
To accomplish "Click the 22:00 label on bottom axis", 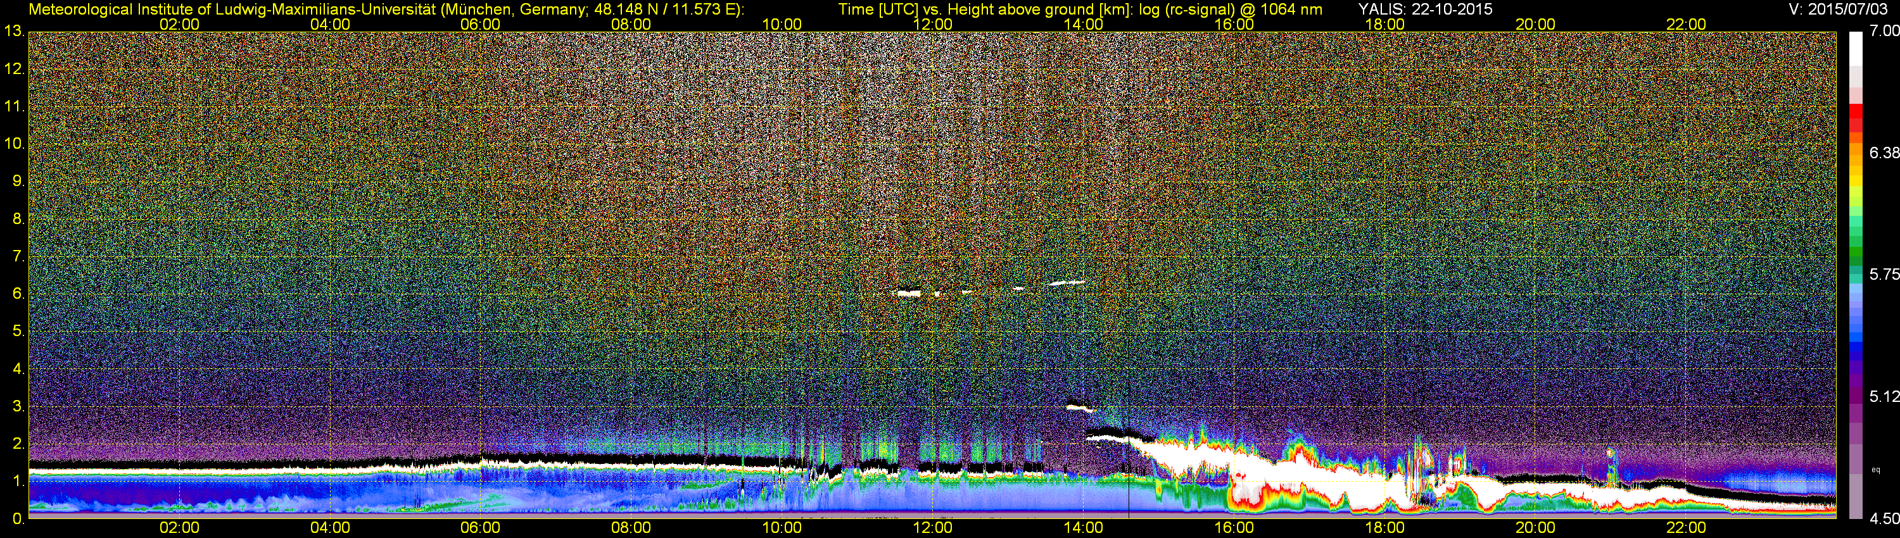I will click(1686, 528).
